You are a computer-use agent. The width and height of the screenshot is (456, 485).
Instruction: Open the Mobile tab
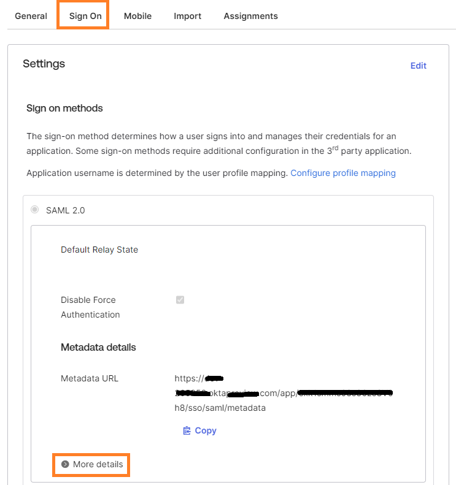pyautogui.click(x=137, y=16)
